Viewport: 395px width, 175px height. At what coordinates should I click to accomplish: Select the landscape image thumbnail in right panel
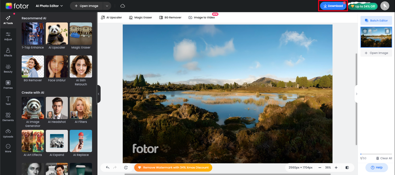pyautogui.click(x=376, y=37)
